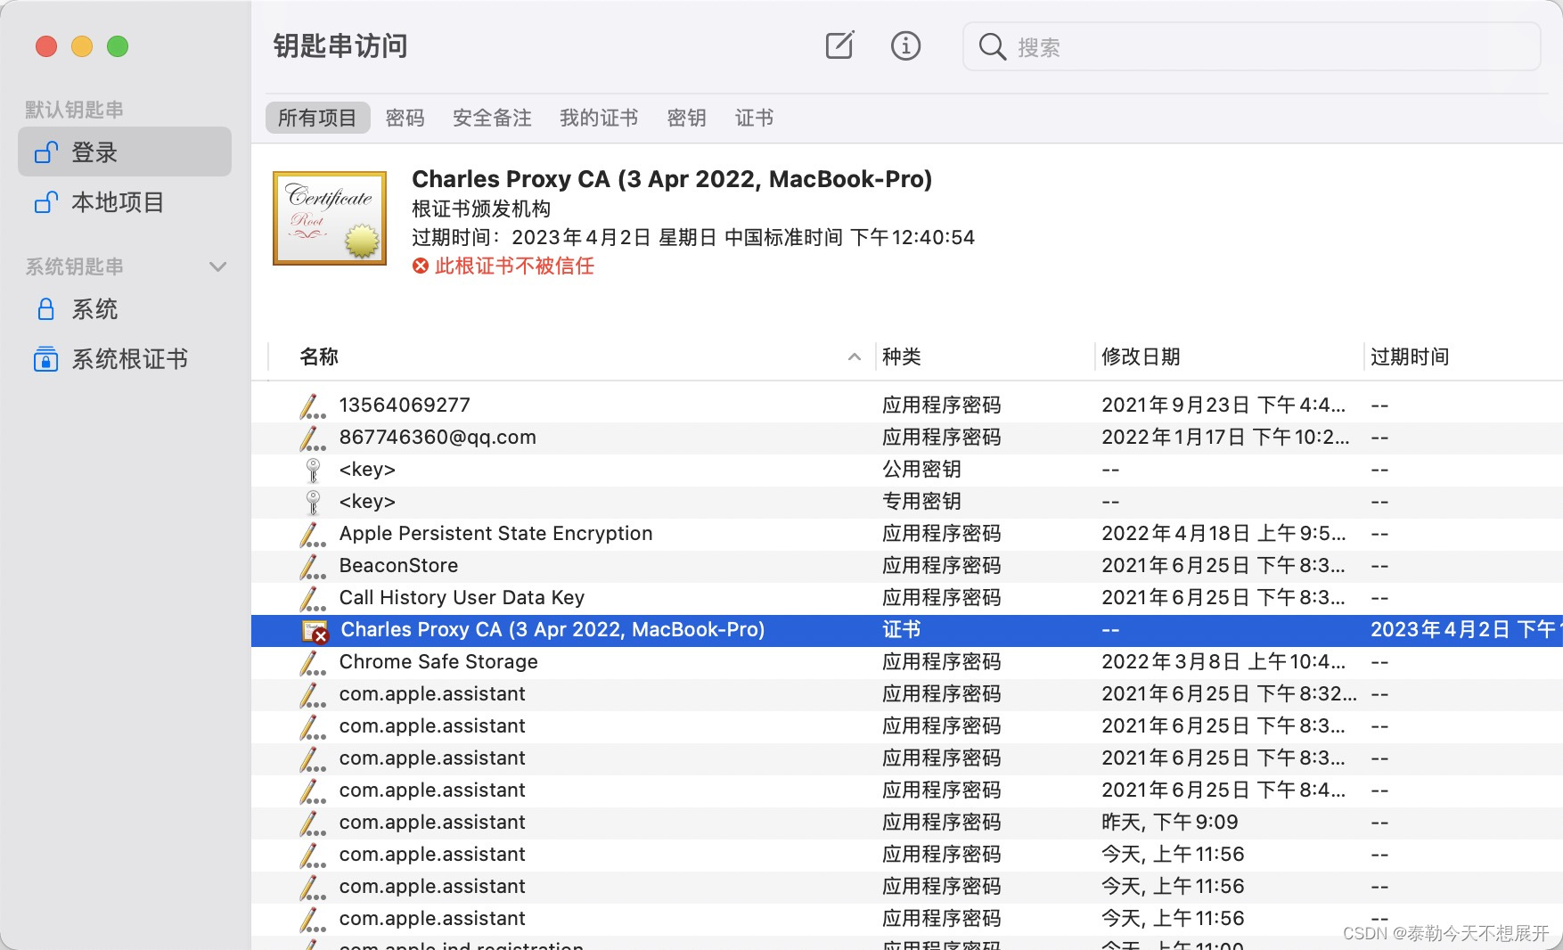Click the new keychain item compose icon

pos(839,45)
